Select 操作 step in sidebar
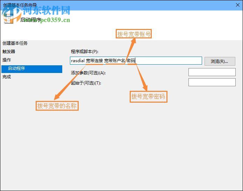This screenshot has height=191, width=243. click(7, 60)
